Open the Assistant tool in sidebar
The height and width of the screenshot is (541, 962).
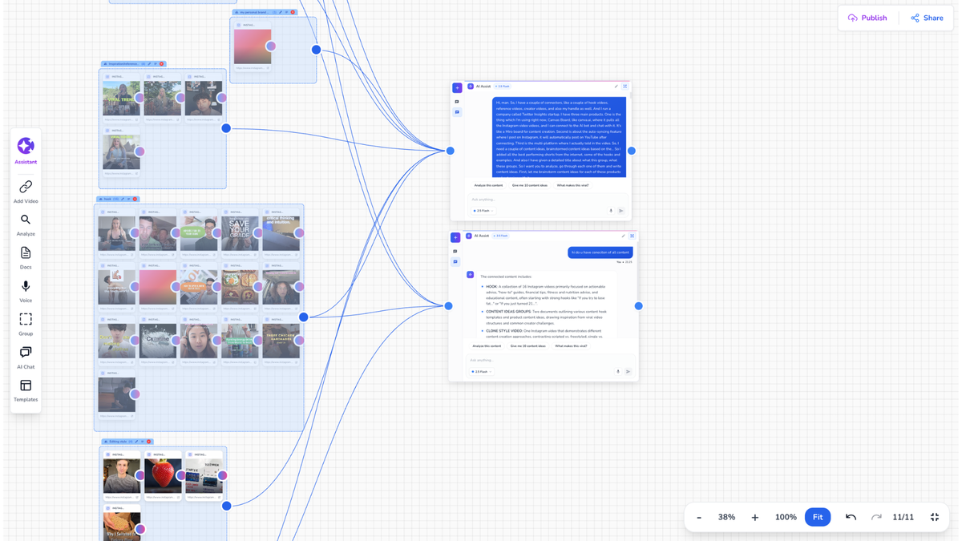(x=26, y=150)
